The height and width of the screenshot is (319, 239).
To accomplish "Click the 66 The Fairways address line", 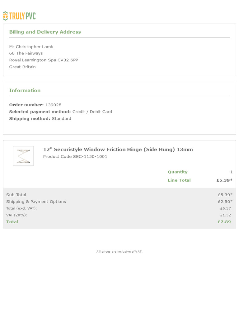I will tap(26, 53).
